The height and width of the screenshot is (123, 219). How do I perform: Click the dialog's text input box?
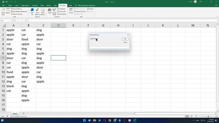coord(109,48)
